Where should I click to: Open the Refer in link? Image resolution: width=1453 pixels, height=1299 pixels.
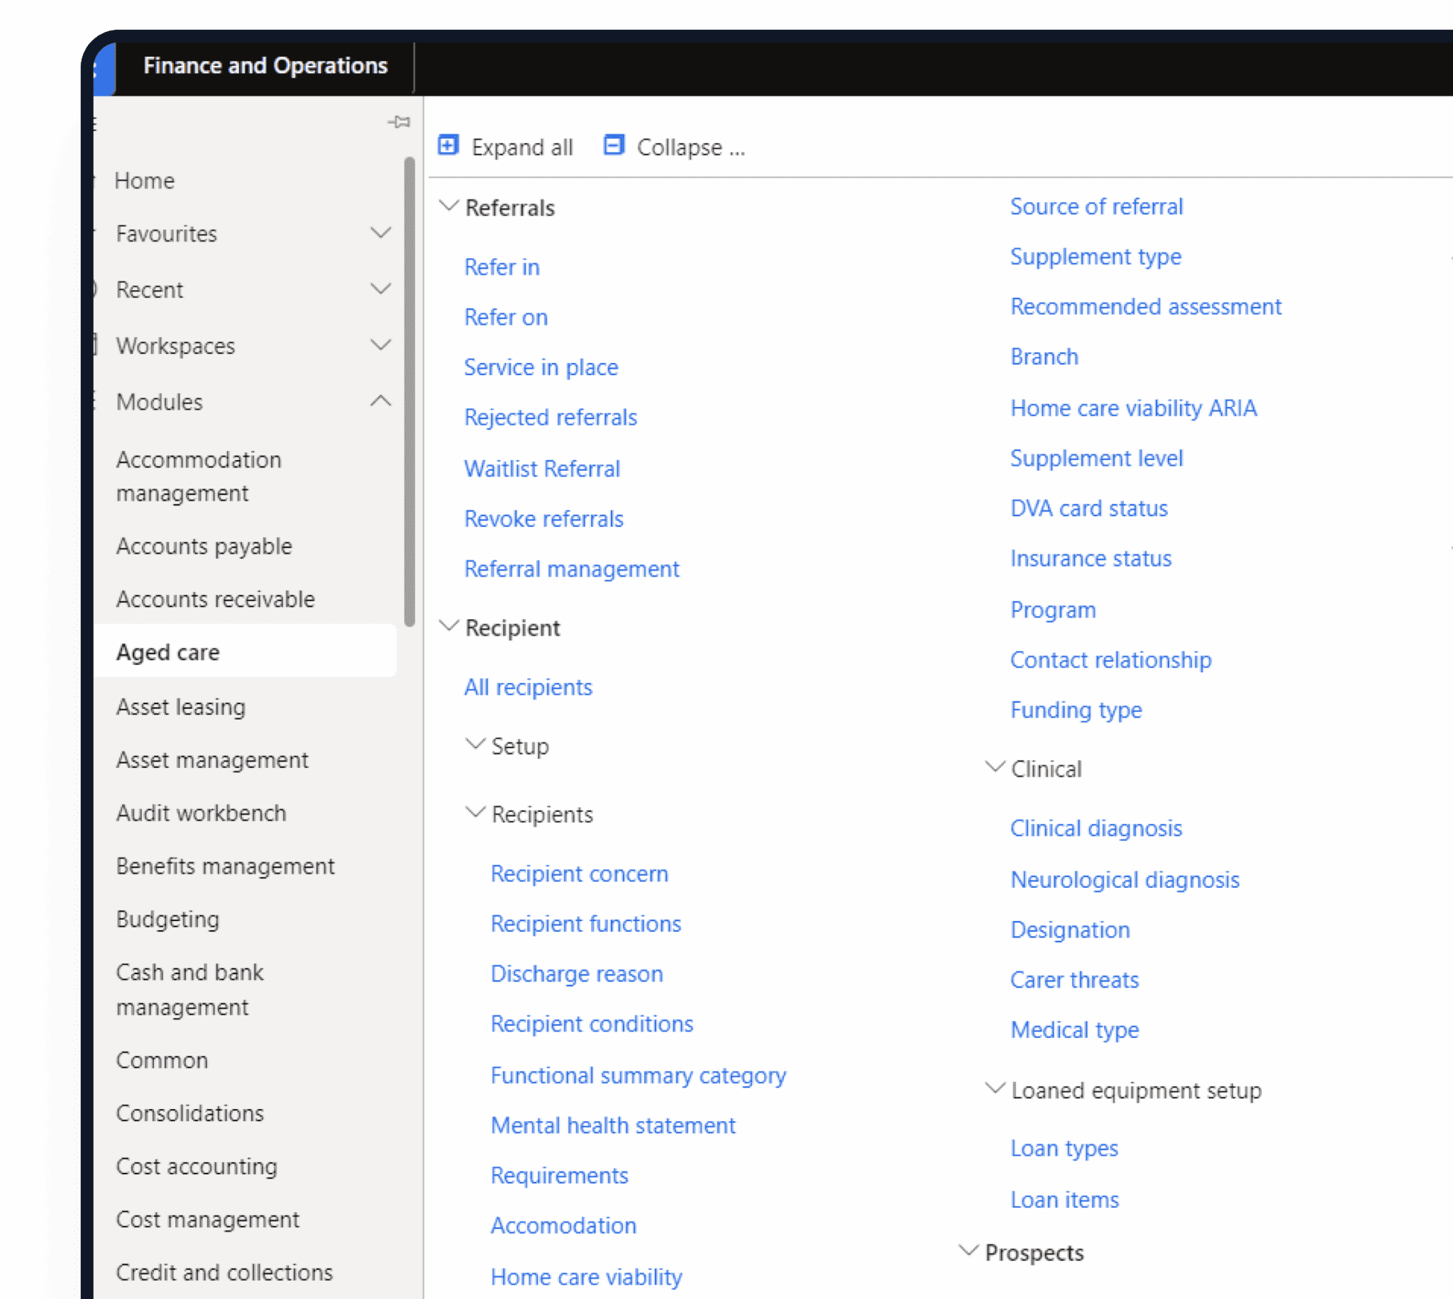[x=502, y=267]
